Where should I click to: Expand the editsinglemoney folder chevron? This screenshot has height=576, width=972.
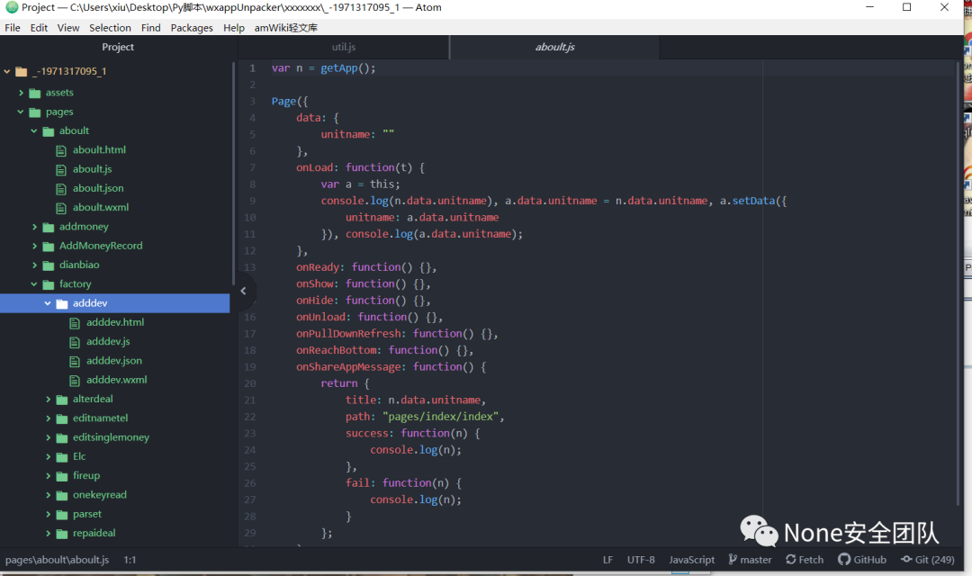coord(49,437)
